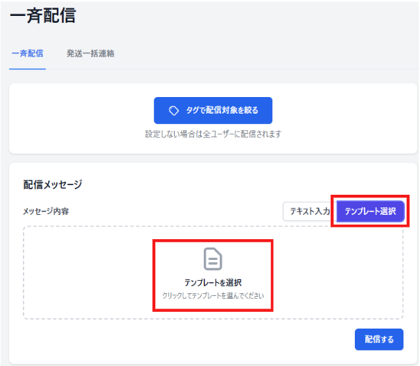
Task: Click the 一斉配信 page title
Action: [43, 15]
